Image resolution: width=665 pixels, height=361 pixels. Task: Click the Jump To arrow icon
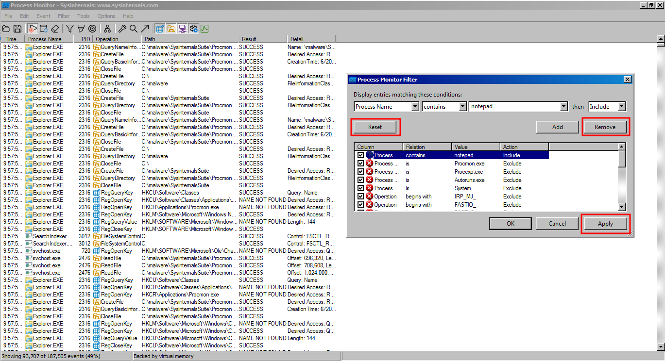click(144, 29)
